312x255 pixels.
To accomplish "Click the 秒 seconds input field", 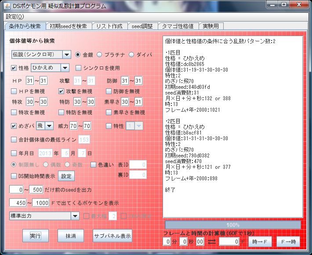I will coord(183,242).
